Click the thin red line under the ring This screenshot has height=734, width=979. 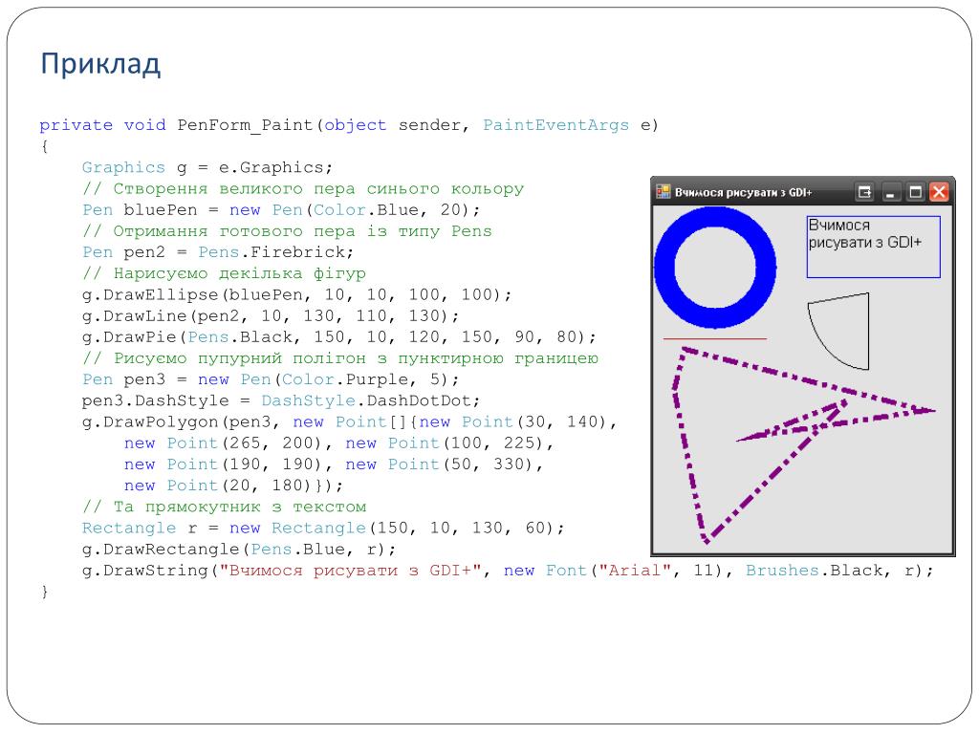pyautogui.click(x=715, y=339)
